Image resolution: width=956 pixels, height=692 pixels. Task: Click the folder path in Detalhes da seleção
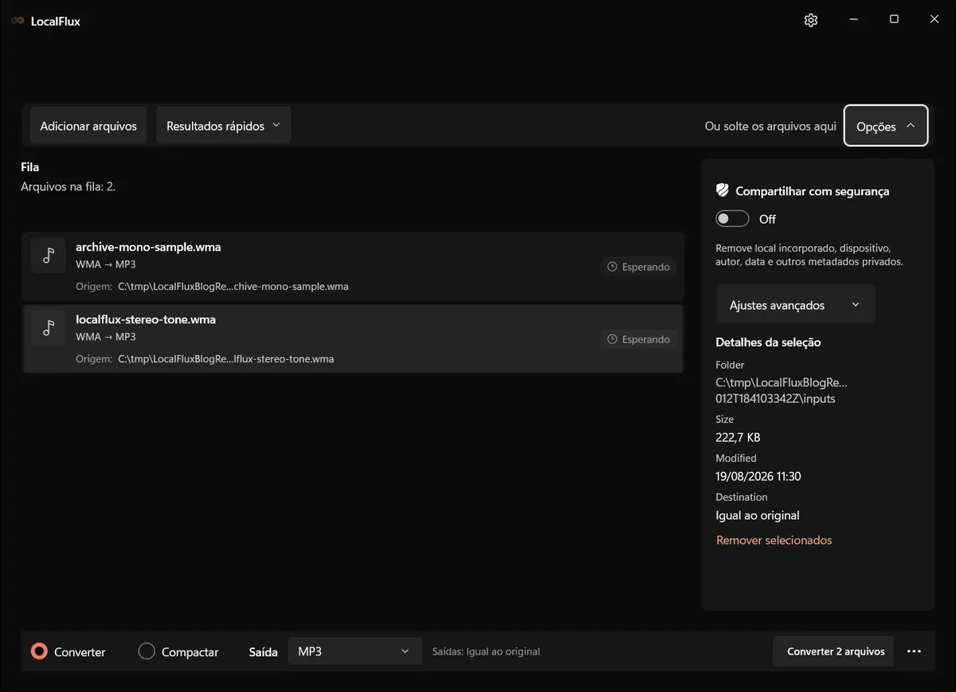[x=782, y=390]
